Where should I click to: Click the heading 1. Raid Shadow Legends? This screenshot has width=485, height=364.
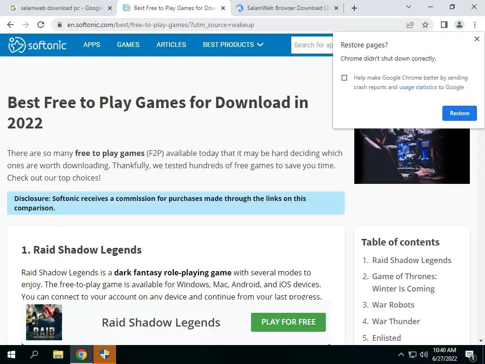coord(81,250)
